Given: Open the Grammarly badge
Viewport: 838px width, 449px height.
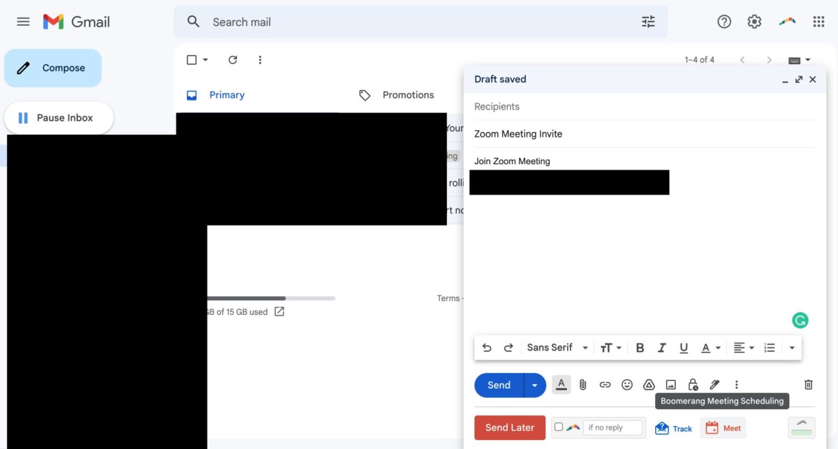Looking at the screenshot, I should click(x=800, y=321).
